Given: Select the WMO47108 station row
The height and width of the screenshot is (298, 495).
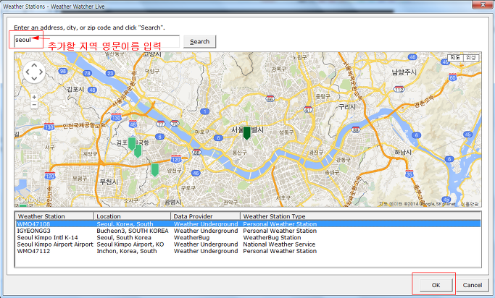Looking at the screenshot, I should [248, 224].
